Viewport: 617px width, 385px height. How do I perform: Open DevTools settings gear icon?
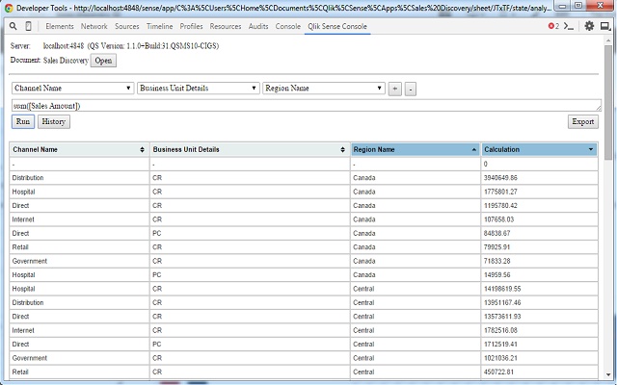[x=589, y=26]
